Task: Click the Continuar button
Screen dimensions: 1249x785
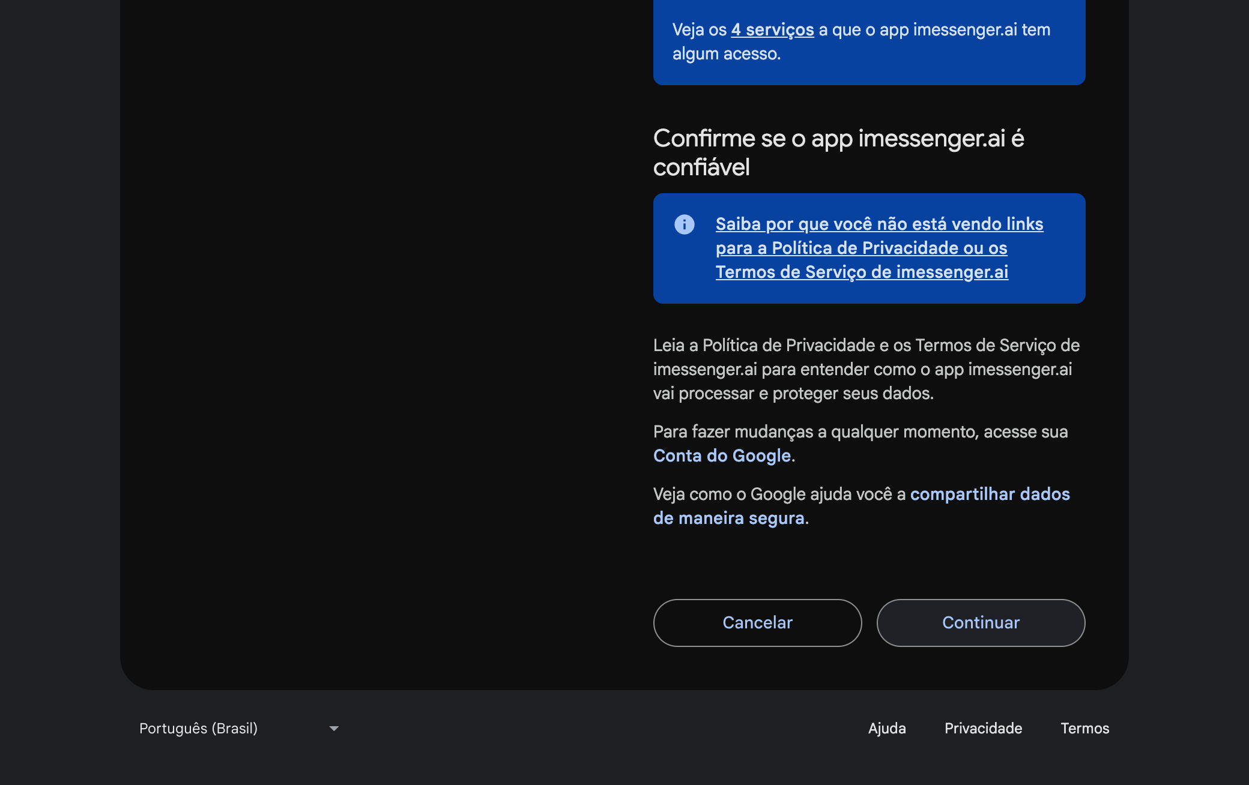Action: click(981, 622)
